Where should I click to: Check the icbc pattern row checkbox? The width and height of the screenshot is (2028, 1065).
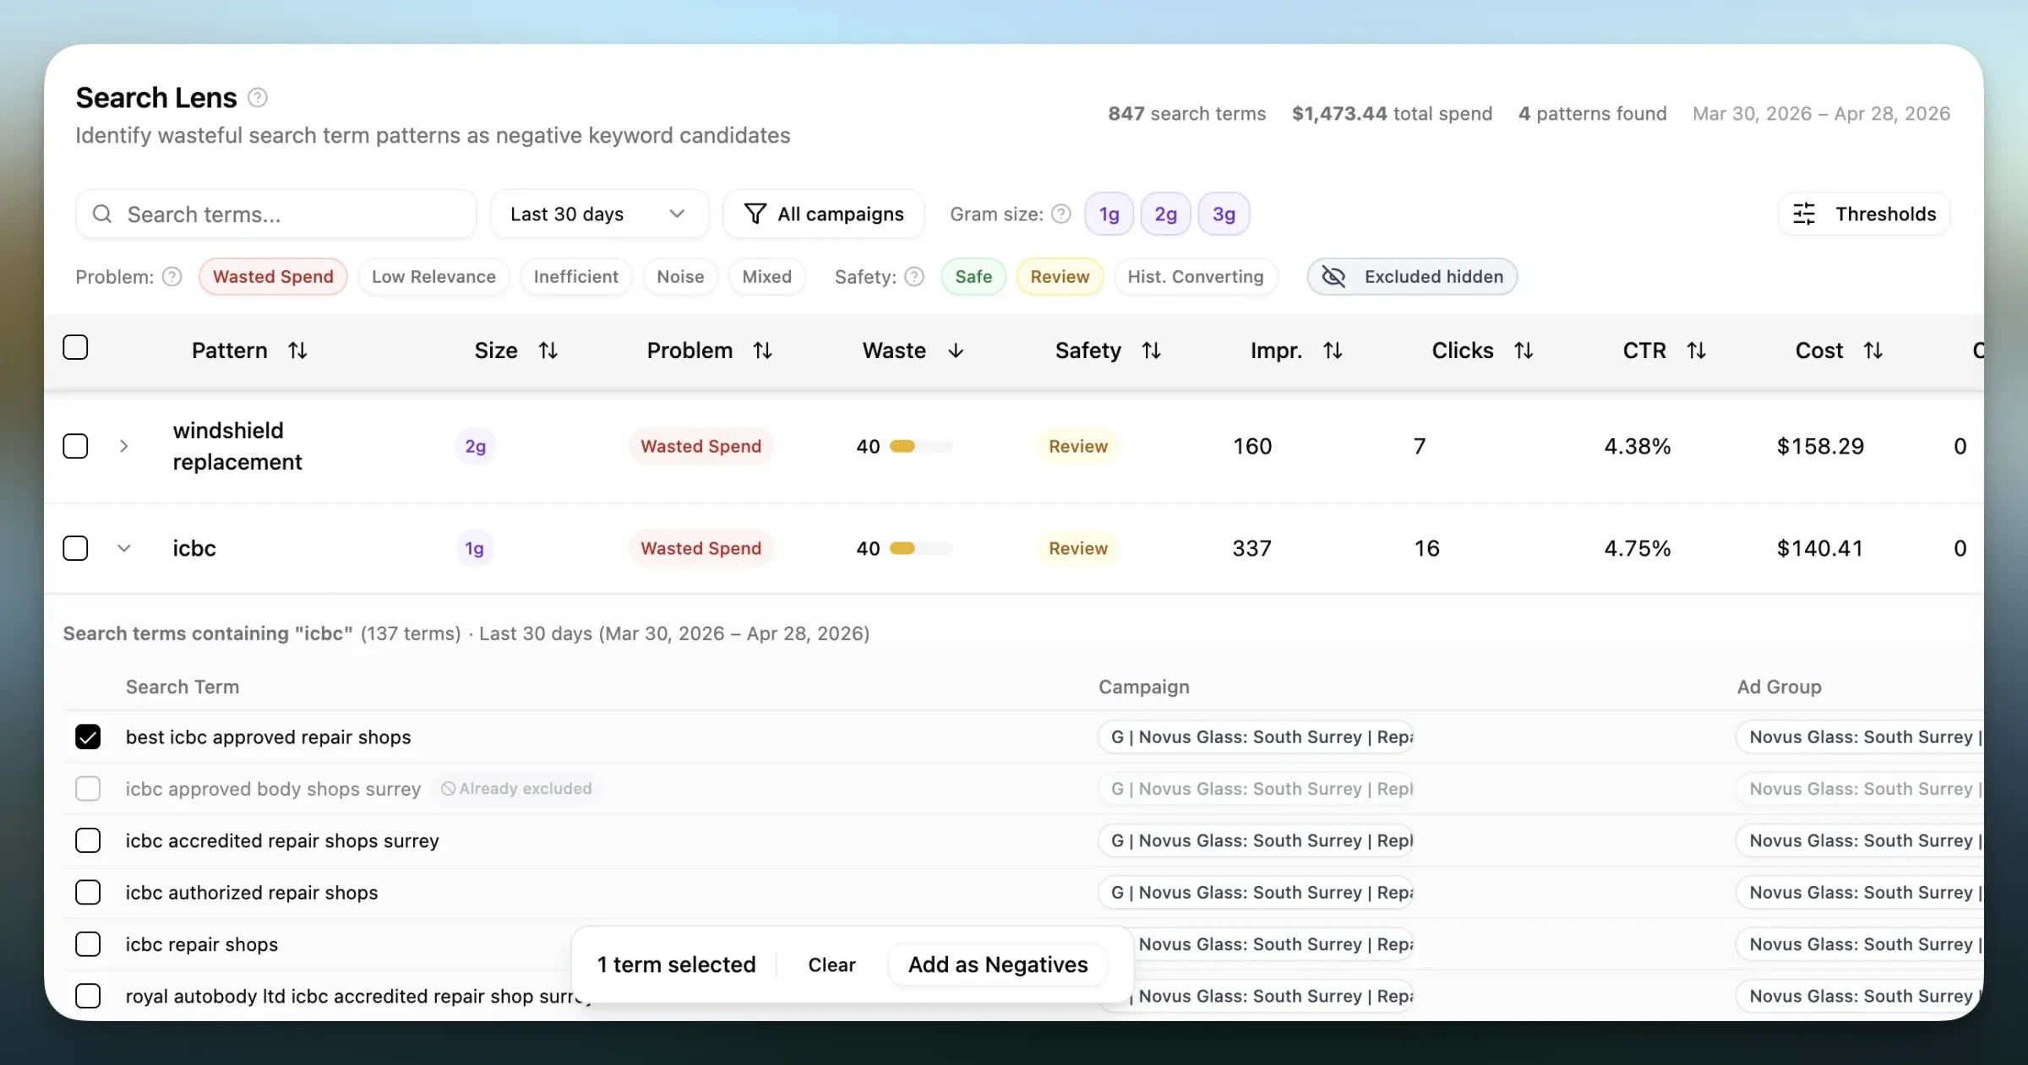pyautogui.click(x=75, y=548)
